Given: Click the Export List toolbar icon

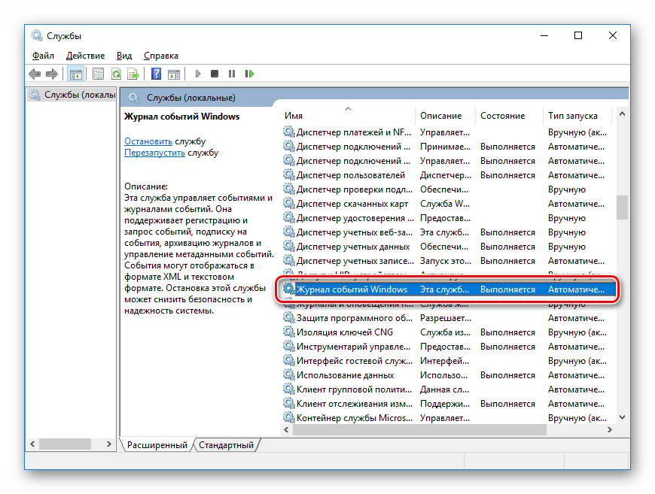Looking at the screenshot, I should click(133, 74).
